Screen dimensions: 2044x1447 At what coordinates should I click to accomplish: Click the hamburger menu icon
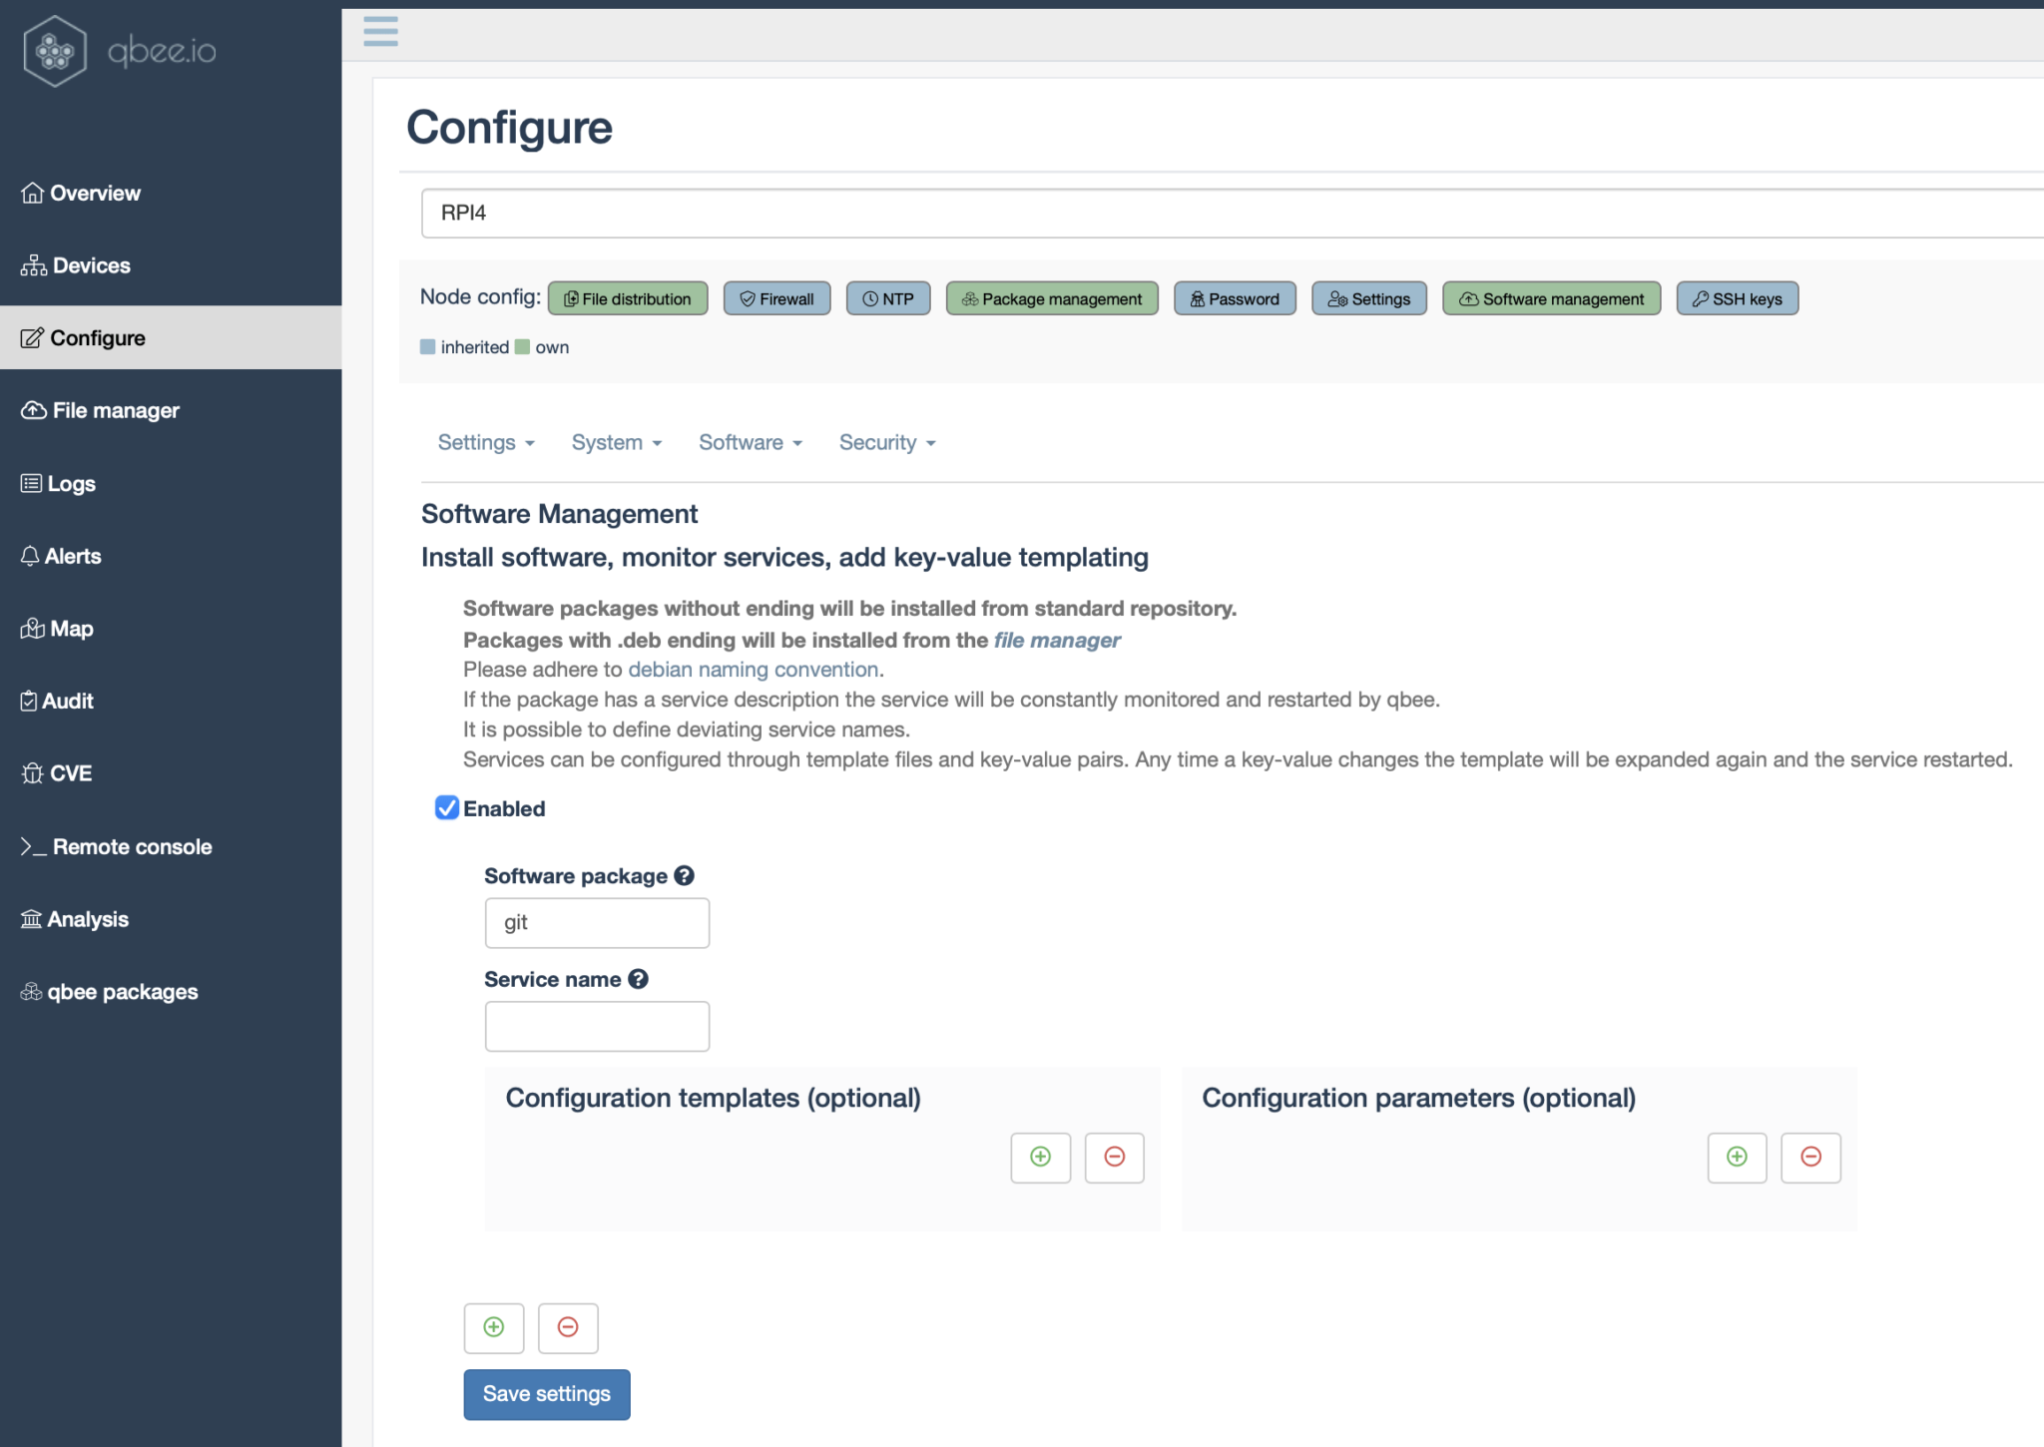coord(380,31)
